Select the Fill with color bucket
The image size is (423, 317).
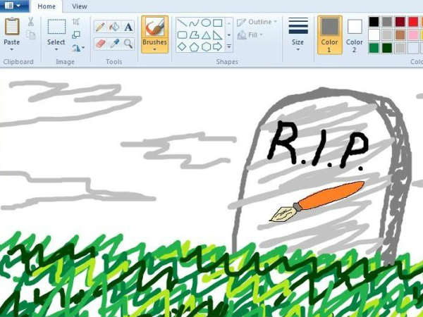point(114,27)
